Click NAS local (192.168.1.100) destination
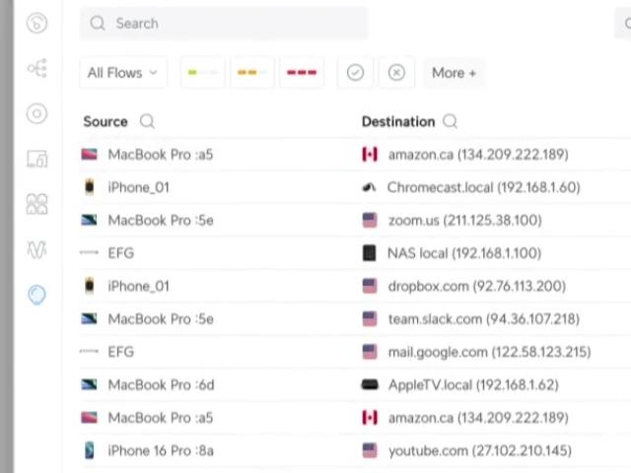 (x=464, y=253)
